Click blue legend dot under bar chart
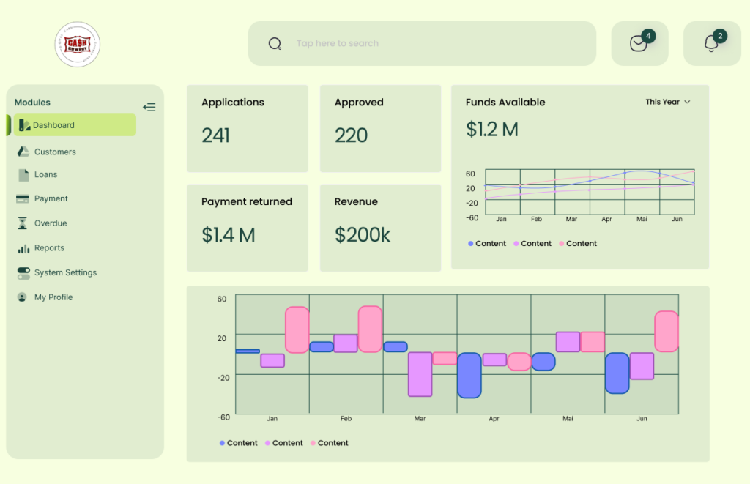The width and height of the screenshot is (750, 484). tap(222, 443)
